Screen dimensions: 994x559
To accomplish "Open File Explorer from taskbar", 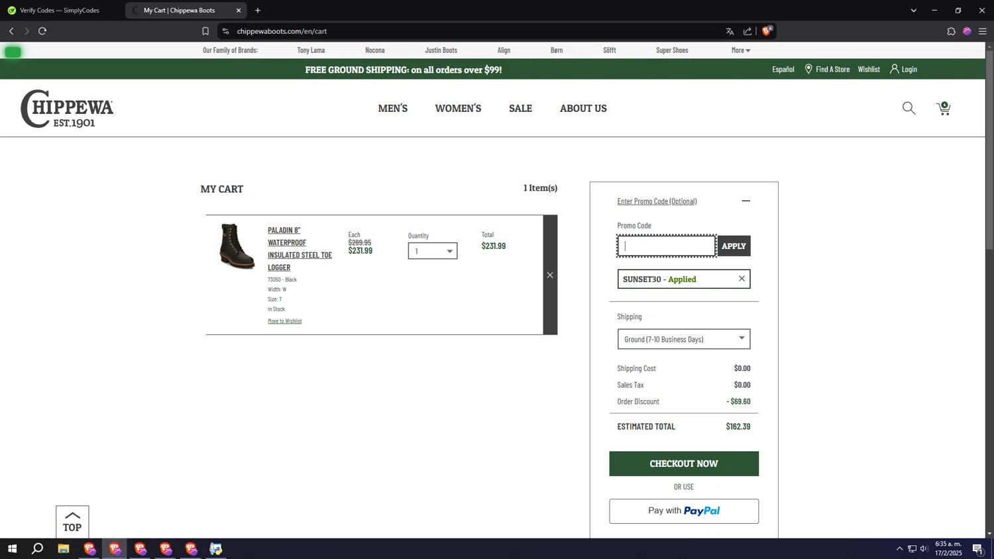I will pyautogui.click(x=64, y=548).
